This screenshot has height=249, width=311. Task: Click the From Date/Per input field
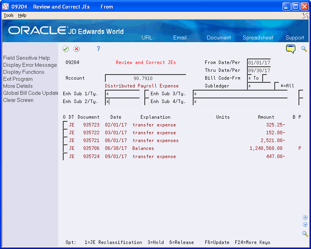pos(259,62)
